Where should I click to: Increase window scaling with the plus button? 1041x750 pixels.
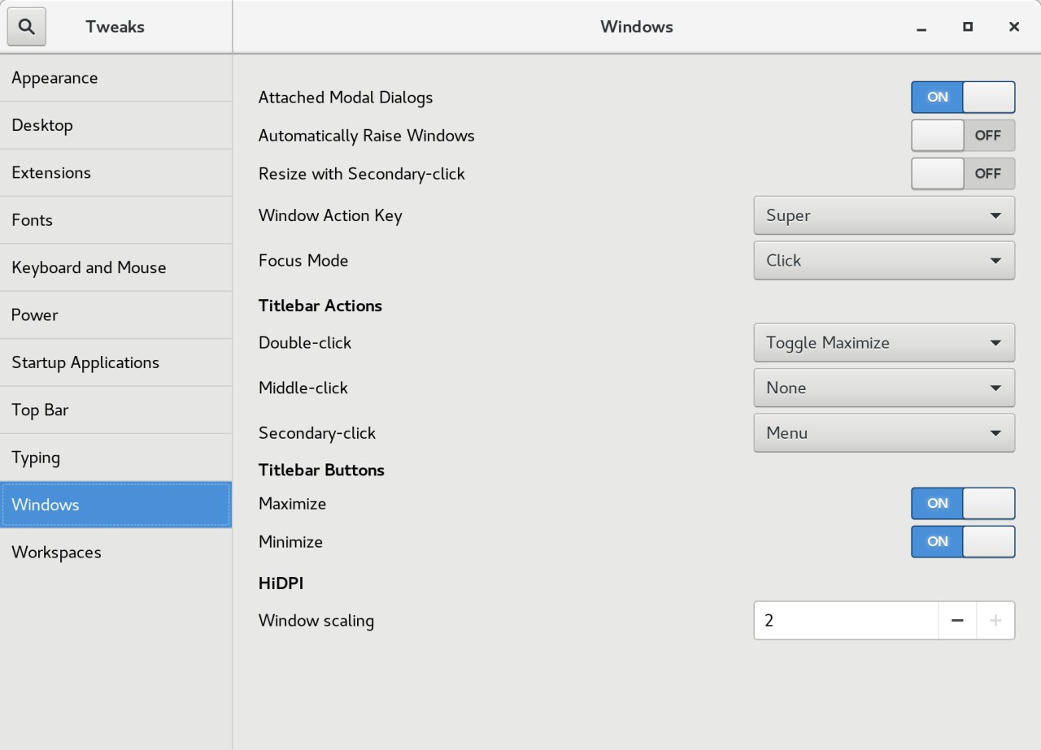[995, 621]
